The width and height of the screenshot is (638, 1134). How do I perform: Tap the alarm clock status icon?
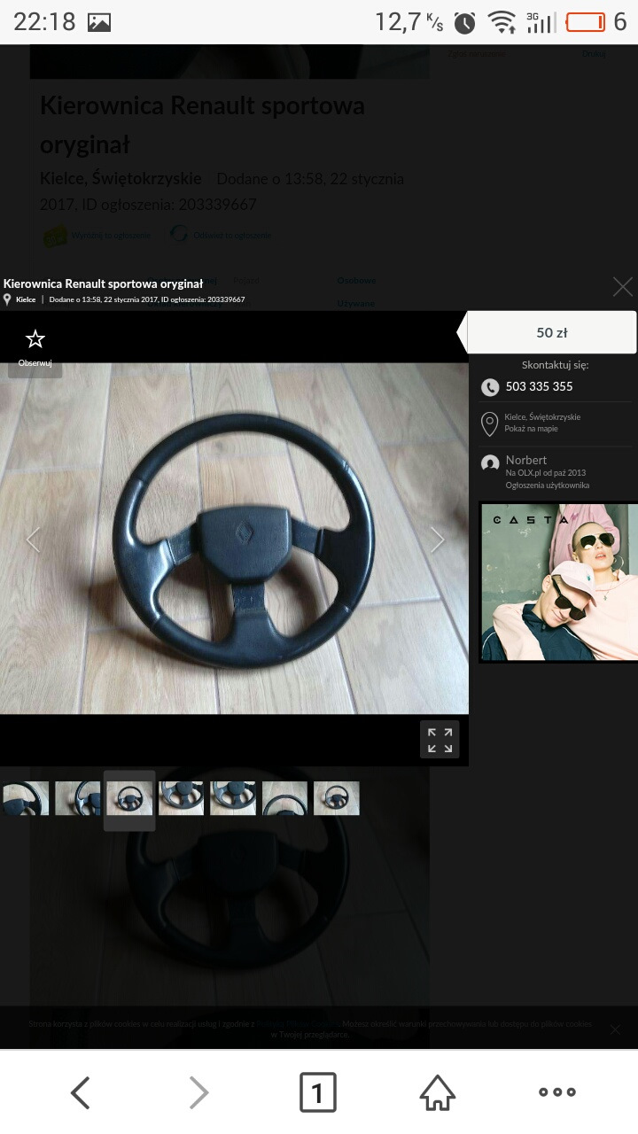(x=465, y=23)
